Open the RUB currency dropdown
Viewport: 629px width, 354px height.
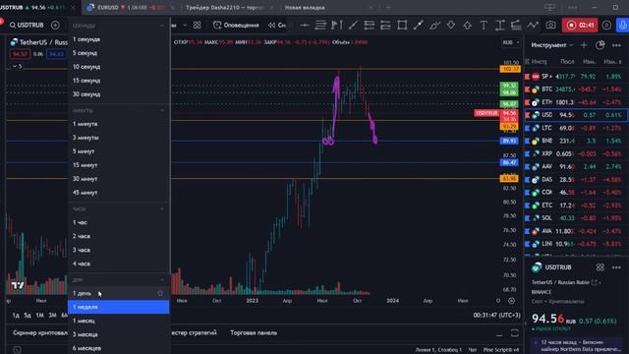pos(511,42)
